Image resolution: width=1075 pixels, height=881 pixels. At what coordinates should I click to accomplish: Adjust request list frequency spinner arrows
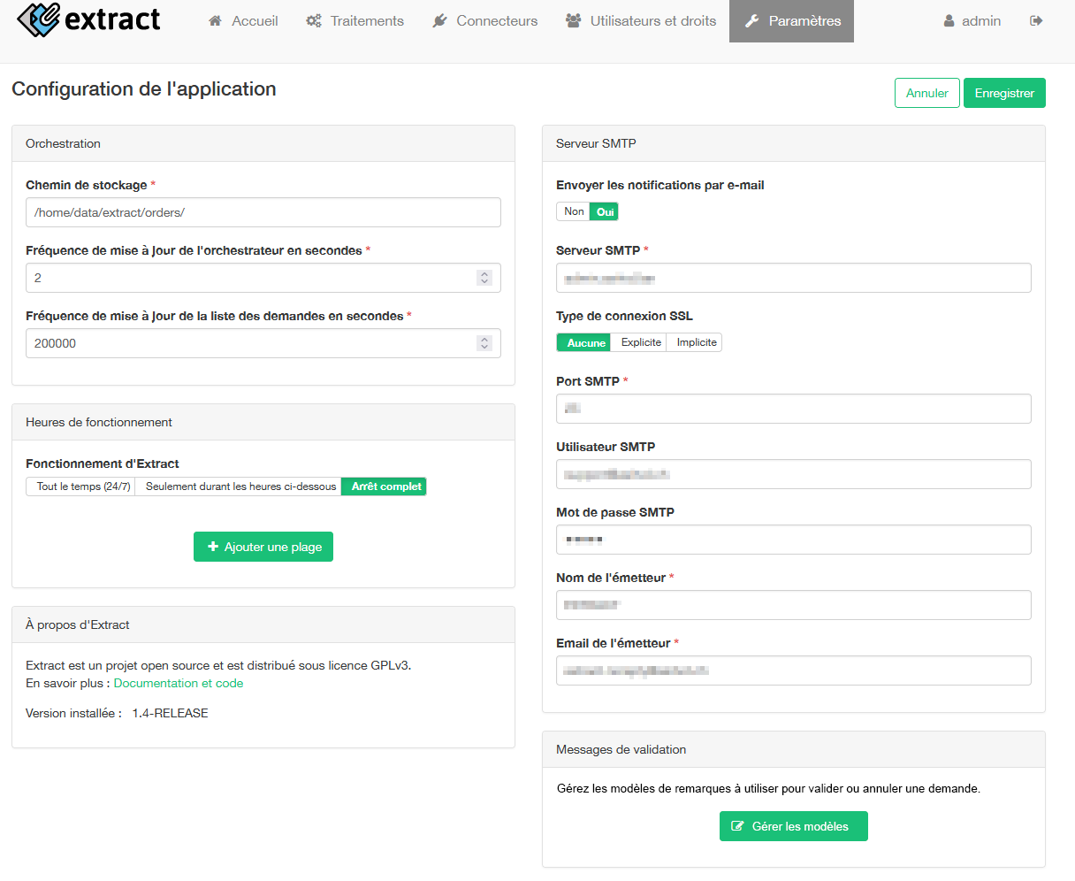click(x=484, y=343)
